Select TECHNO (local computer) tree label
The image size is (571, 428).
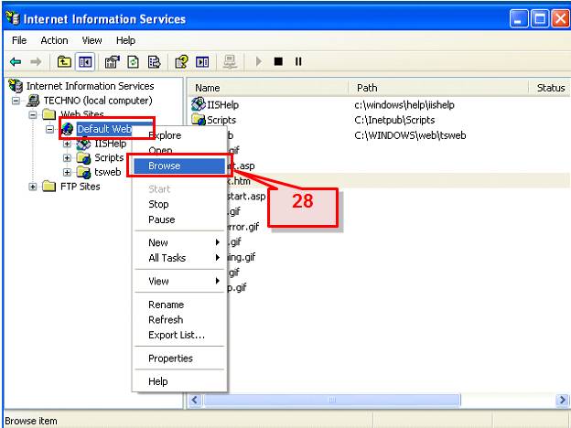pos(98,101)
